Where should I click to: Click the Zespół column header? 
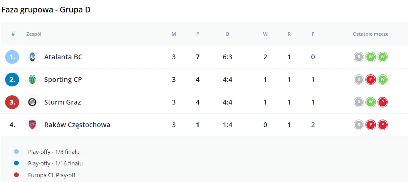[34, 34]
